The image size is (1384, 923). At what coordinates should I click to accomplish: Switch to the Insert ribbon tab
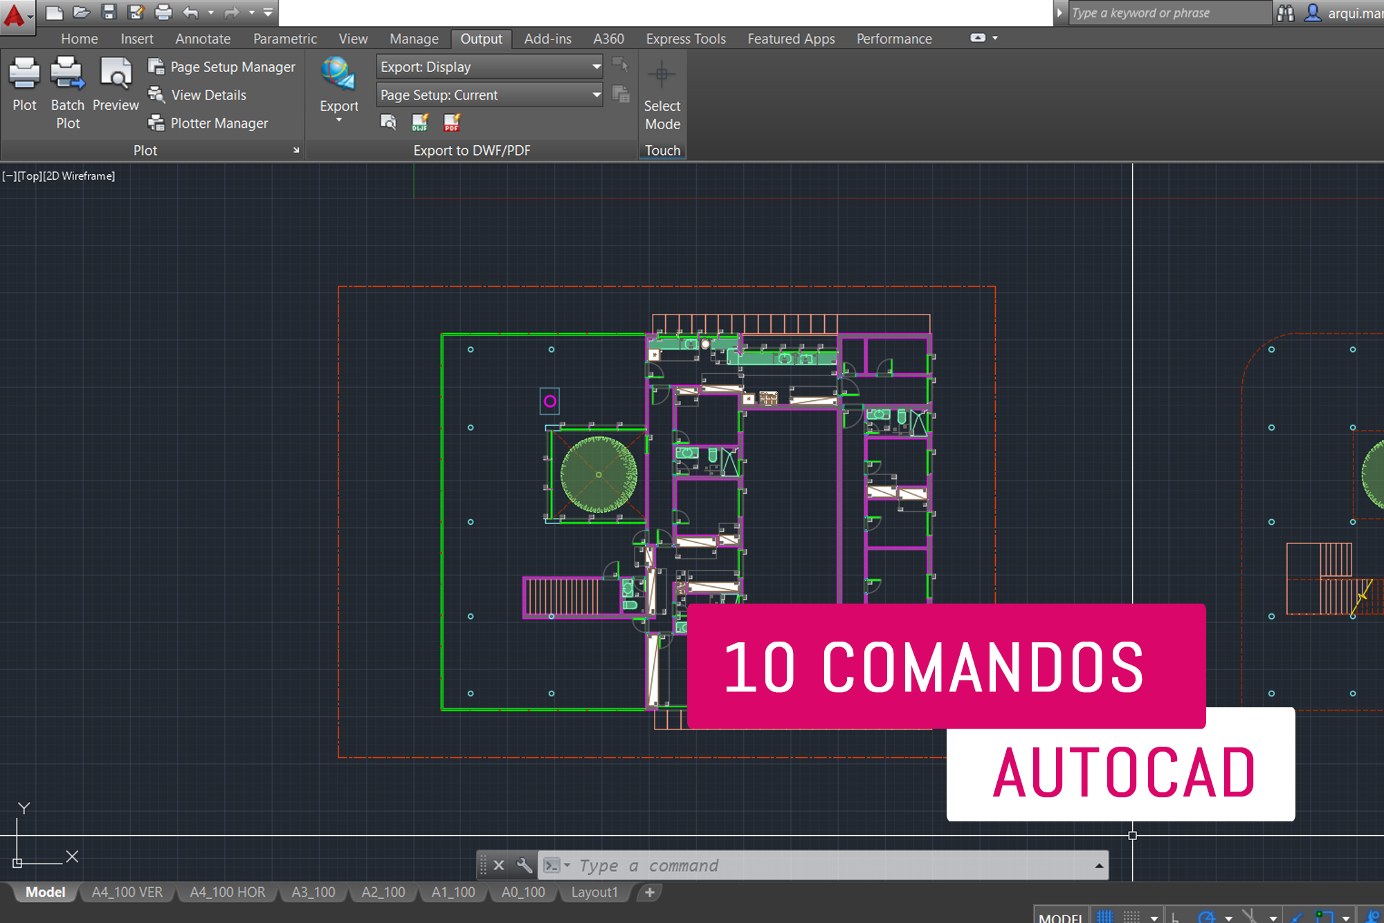pyautogui.click(x=137, y=39)
